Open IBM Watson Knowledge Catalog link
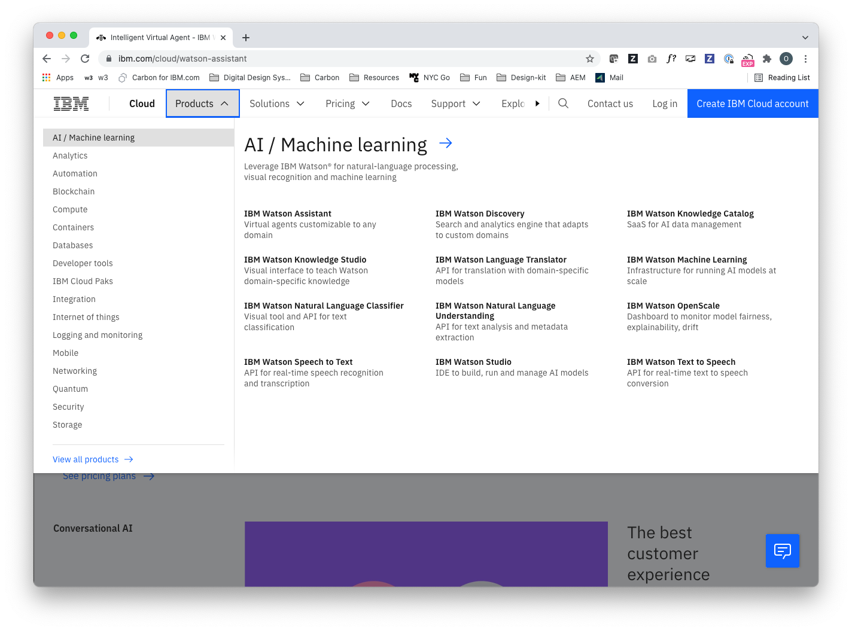Image resolution: width=852 pixels, height=631 pixels. tap(690, 214)
